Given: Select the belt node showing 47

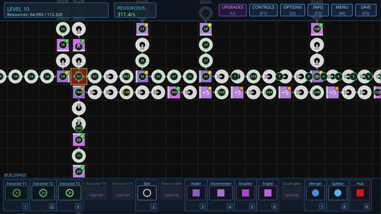Looking at the screenshot, I should pos(174,76).
